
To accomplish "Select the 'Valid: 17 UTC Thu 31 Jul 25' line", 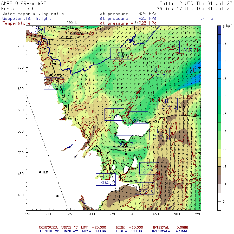I will click(x=194, y=9).
